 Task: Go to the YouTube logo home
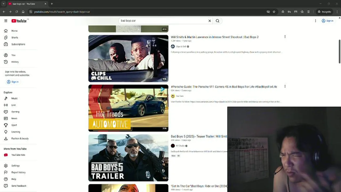(x=19, y=21)
